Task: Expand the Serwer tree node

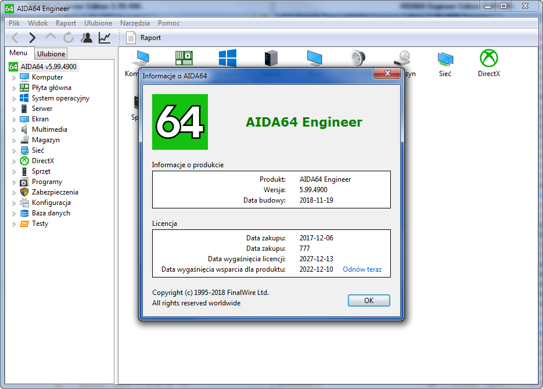Action: [14, 109]
